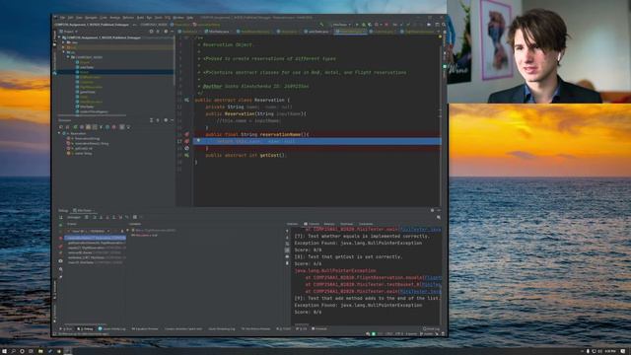Click Step Into in debugger toolbar
Screen dimensions: 631x355
pyautogui.click(x=101, y=217)
